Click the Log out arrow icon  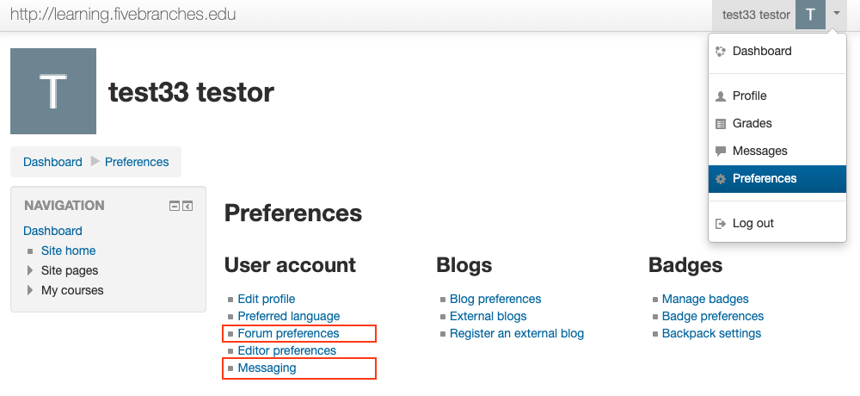[721, 224]
